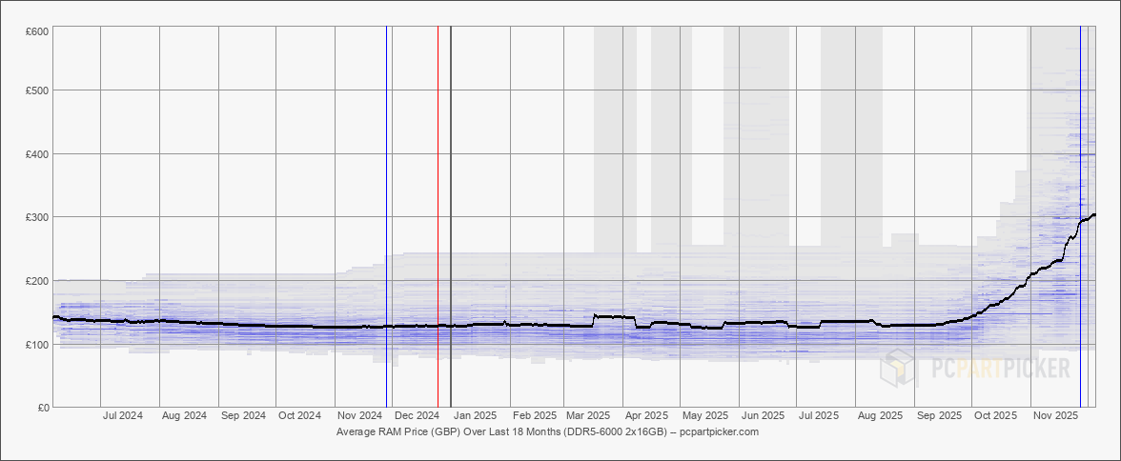This screenshot has height=461, width=1121.
Task: Select the Nov 2025 month label
Action: point(1055,416)
